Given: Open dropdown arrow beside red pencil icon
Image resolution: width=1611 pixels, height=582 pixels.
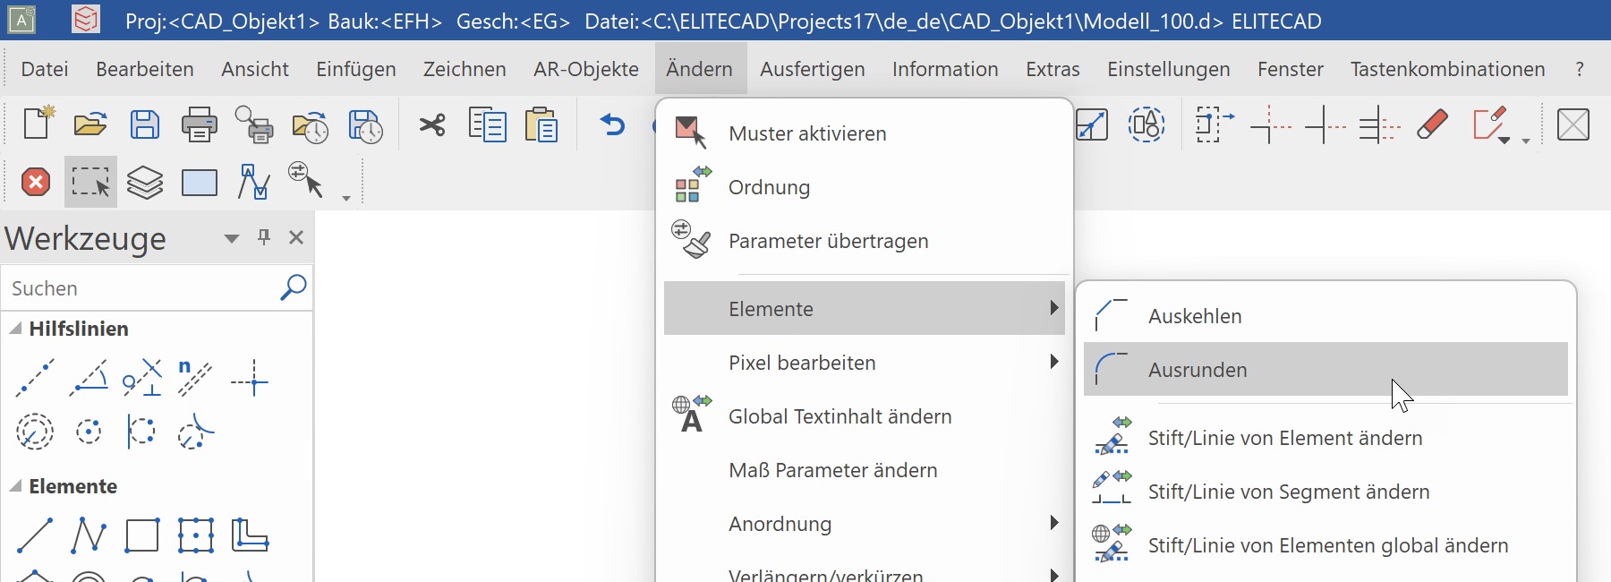Looking at the screenshot, I should 1504,140.
